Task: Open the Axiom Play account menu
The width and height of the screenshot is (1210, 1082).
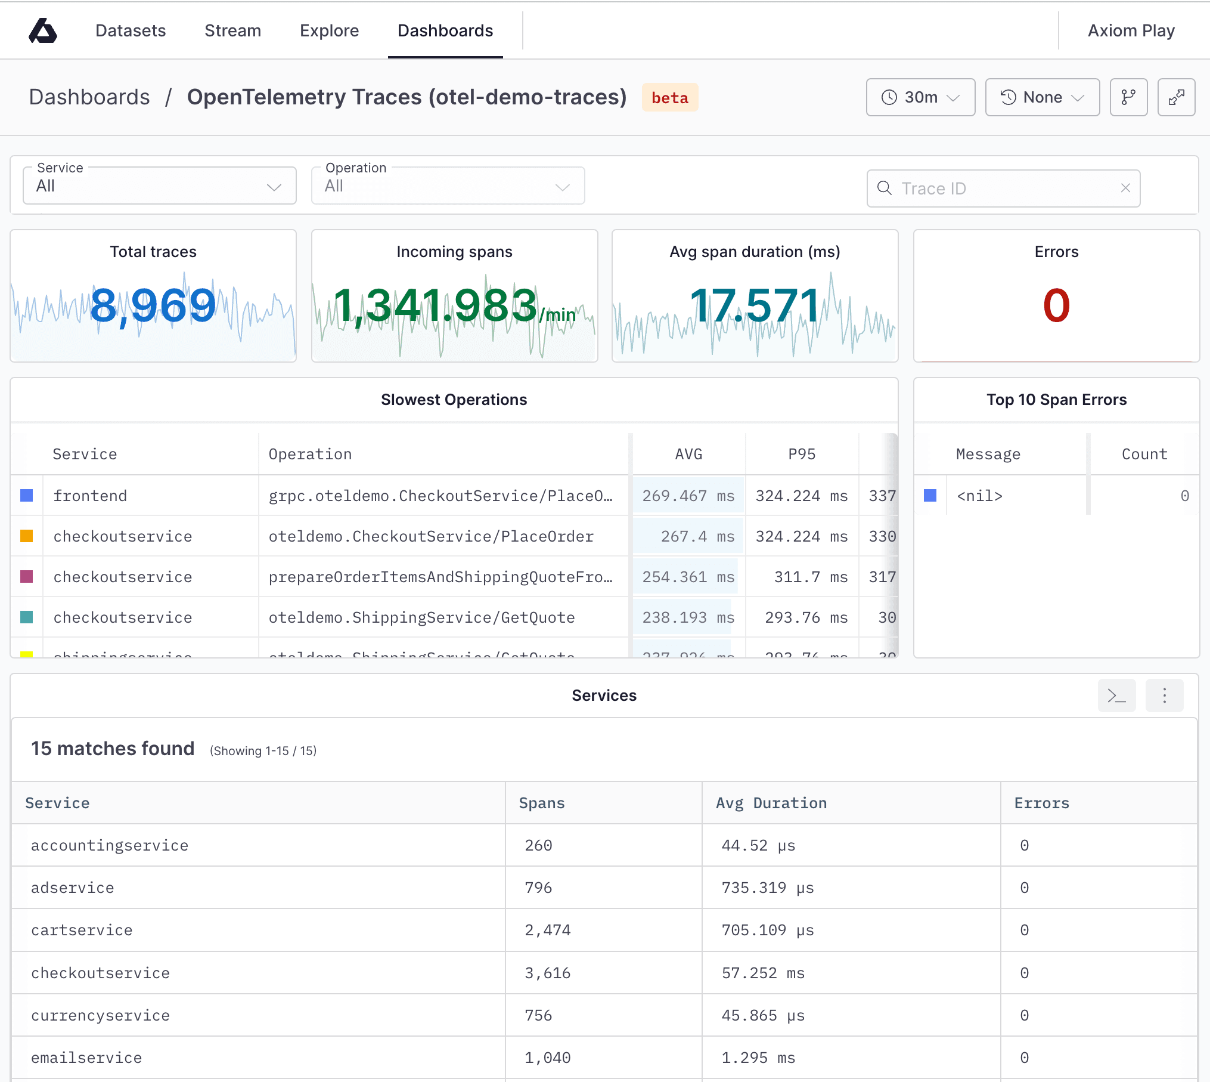Action: pos(1131,30)
